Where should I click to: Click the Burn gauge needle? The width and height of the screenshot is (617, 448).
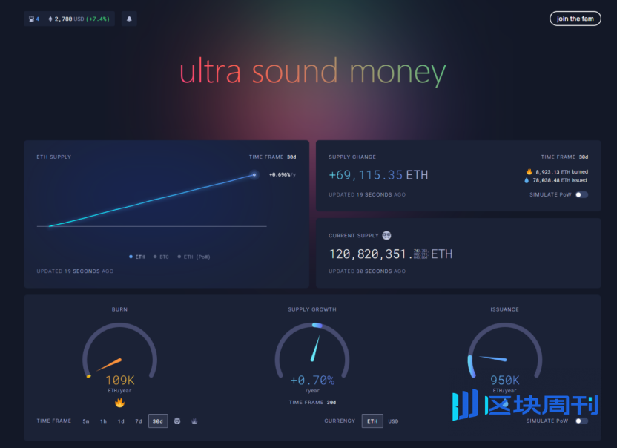point(109,364)
